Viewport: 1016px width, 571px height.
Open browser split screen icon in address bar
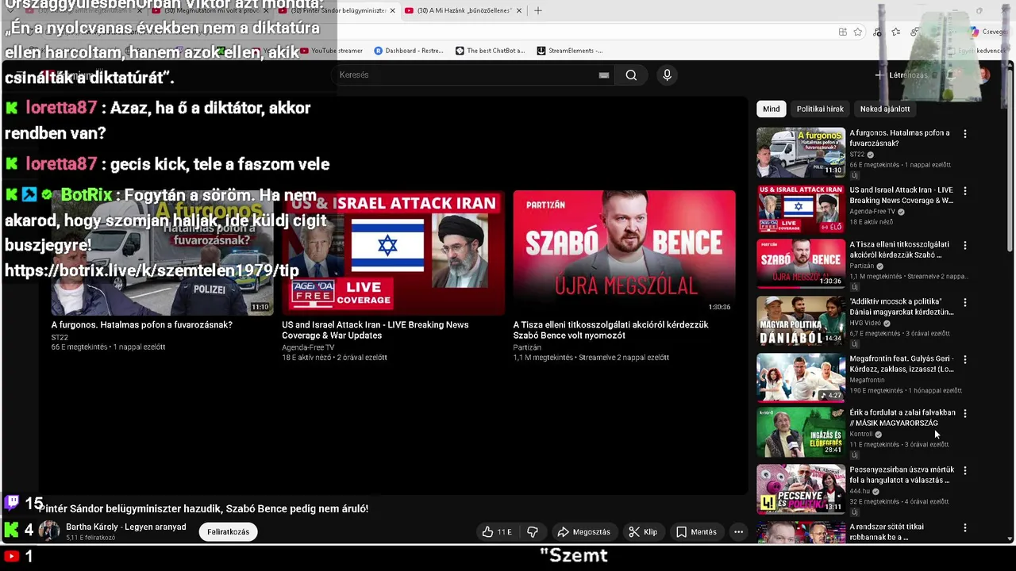click(842, 32)
